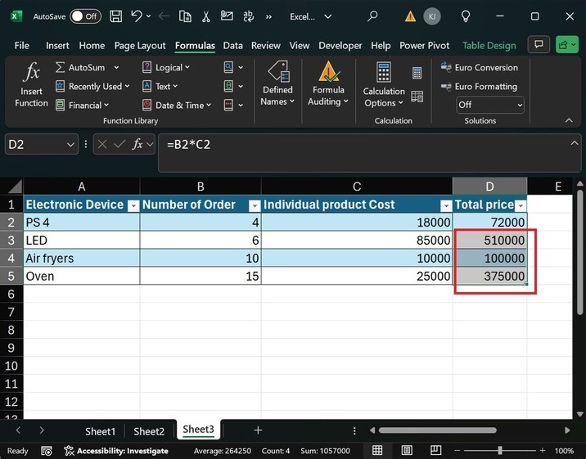Click the Insert Function fx icon
Screen dimensions: 586x459
(x=31, y=74)
